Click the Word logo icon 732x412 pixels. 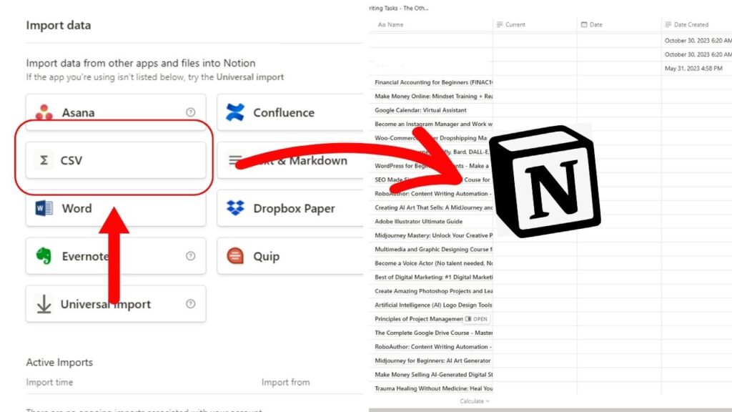point(44,208)
